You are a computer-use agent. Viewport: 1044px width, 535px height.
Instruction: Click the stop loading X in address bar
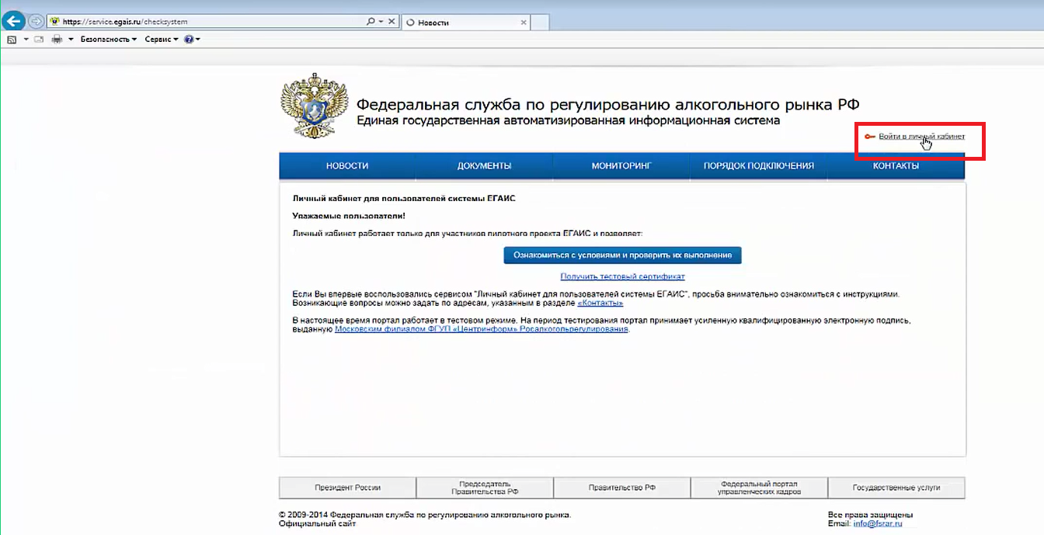coord(391,22)
